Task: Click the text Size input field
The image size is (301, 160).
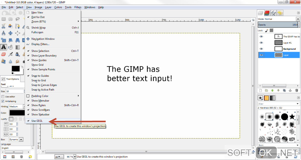Action: pos(14,91)
